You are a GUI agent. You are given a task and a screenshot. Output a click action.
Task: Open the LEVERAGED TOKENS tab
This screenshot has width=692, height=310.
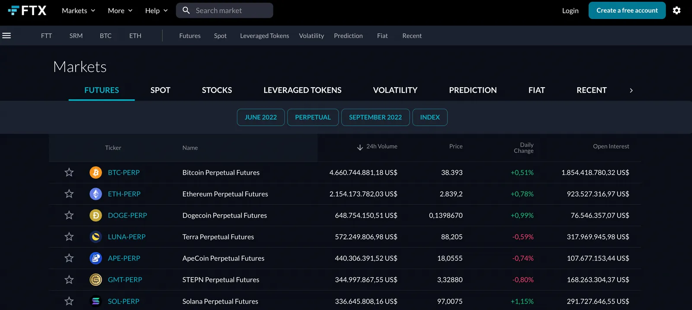302,90
